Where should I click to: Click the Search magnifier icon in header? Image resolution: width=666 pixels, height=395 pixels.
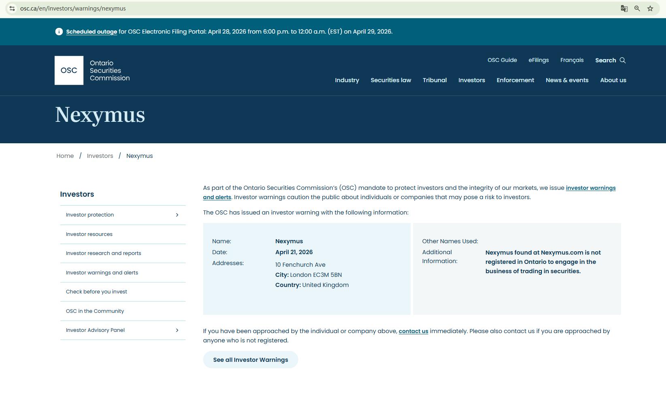coord(623,60)
